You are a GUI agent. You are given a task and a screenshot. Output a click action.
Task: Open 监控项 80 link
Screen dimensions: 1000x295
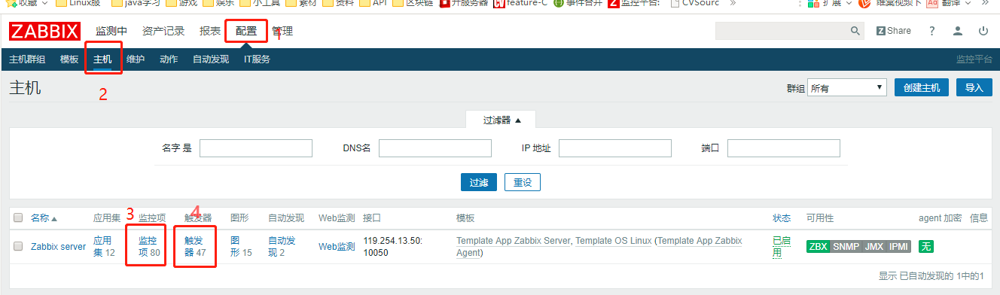pos(149,246)
